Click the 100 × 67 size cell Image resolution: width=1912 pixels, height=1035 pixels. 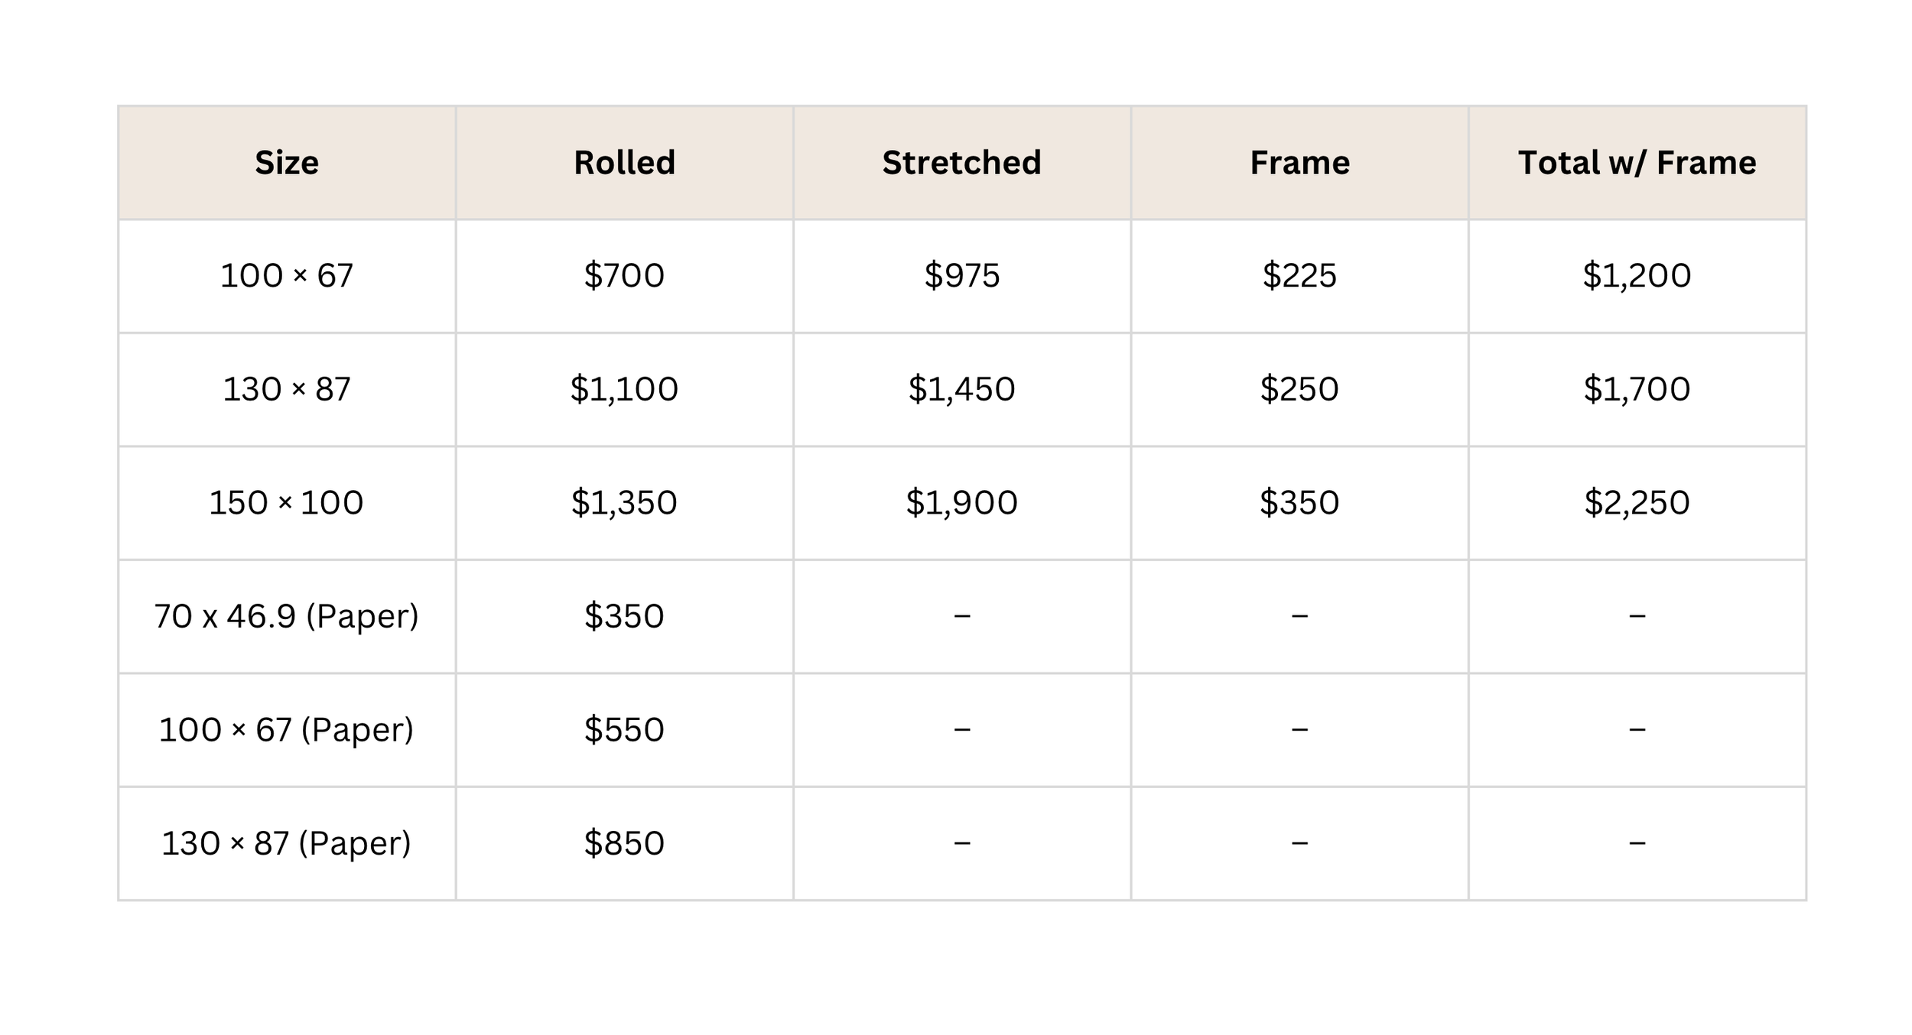(x=287, y=276)
